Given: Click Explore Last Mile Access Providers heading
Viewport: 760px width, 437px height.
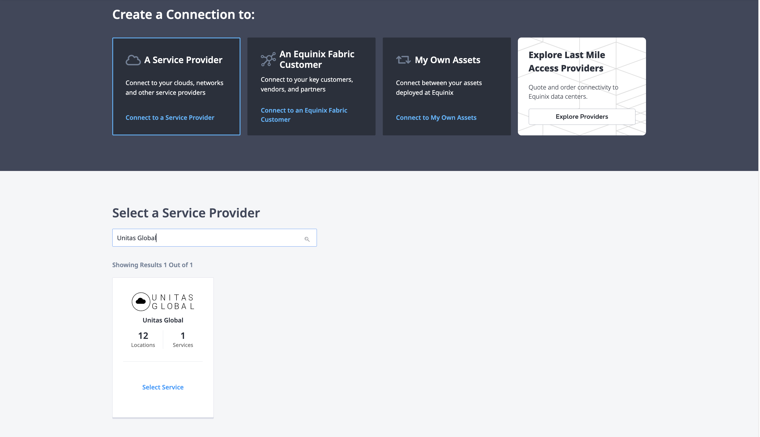Looking at the screenshot, I should 567,61.
